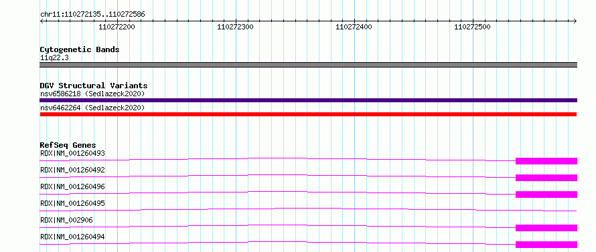Click the right arrowhead of the ruler
Image resolution: width=596 pixels, height=252 pixels.
pos(575,21)
